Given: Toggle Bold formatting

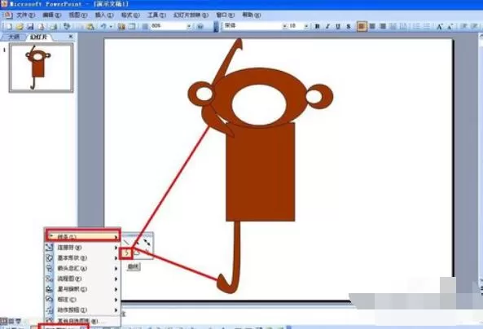Looking at the screenshot, I should coord(317,27).
